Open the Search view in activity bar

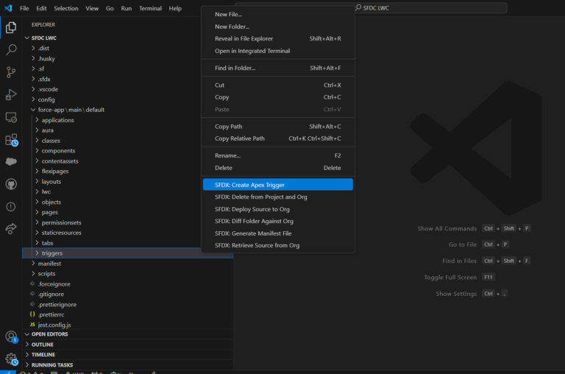pos(11,50)
